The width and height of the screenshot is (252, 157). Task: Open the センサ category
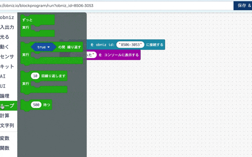click(7, 57)
